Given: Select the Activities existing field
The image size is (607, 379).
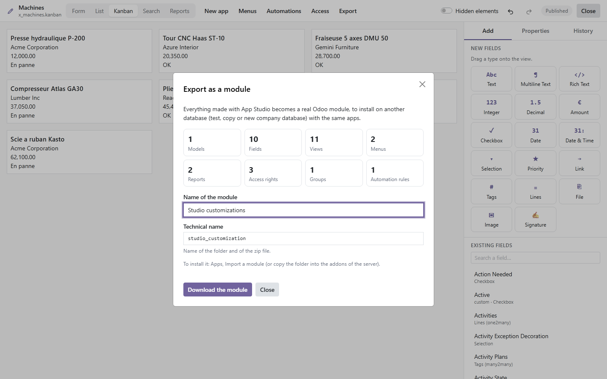Looking at the screenshot, I should [535, 319].
